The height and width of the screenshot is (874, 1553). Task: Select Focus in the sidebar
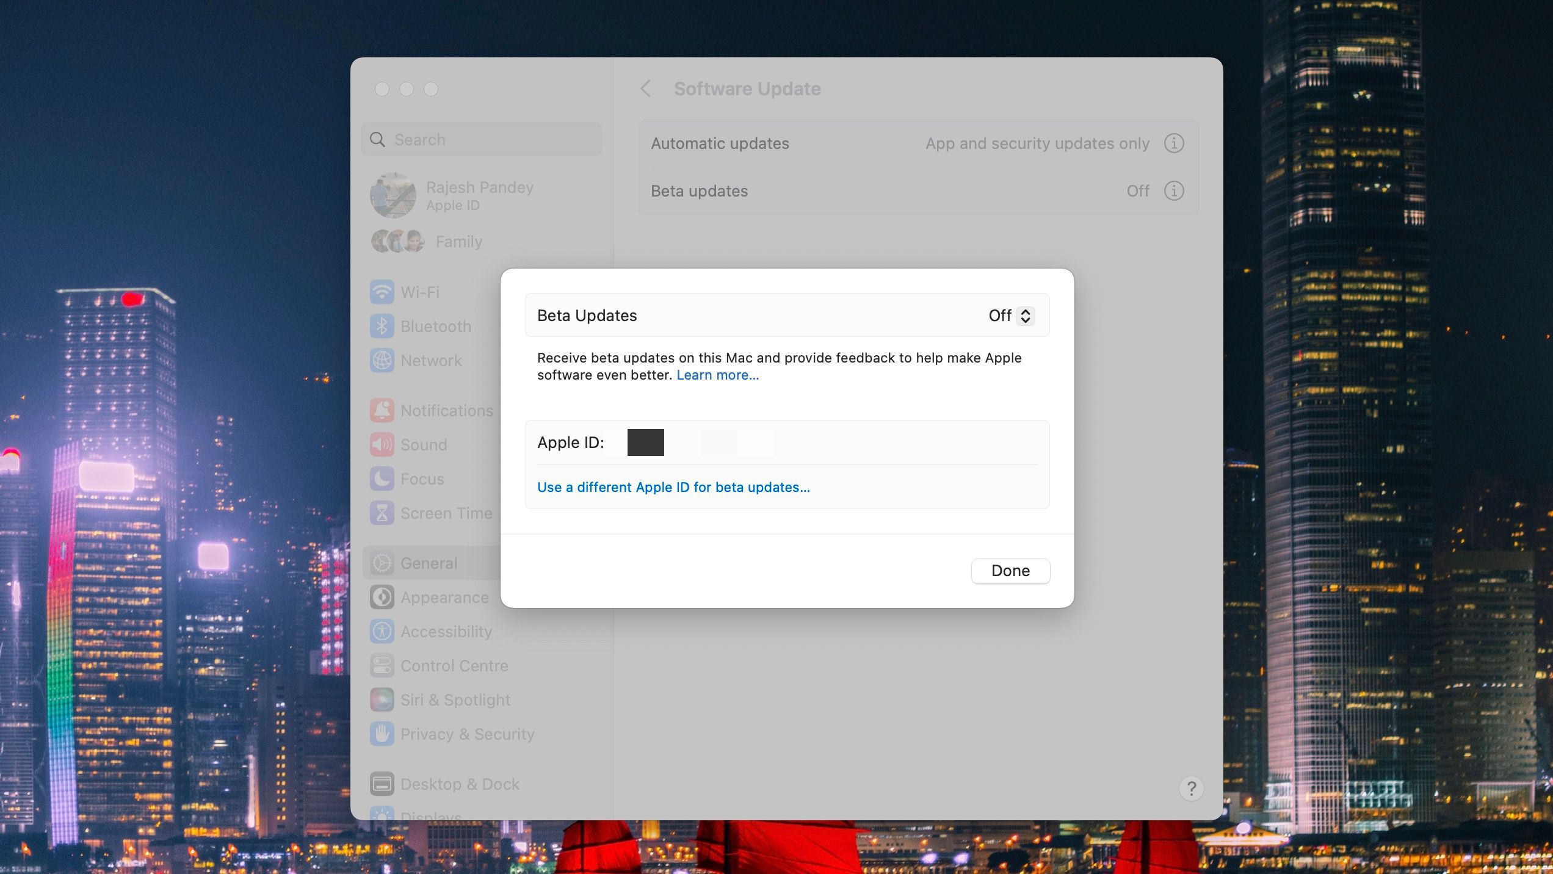pos(422,479)
